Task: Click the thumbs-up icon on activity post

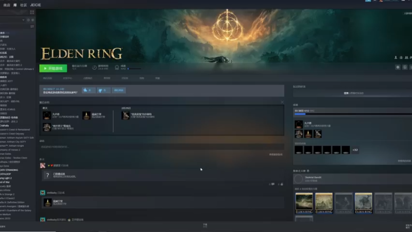Action: click(282, 184)
